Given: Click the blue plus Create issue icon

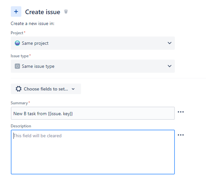Looking at the screenshot, I should click(x=16, y=12).
